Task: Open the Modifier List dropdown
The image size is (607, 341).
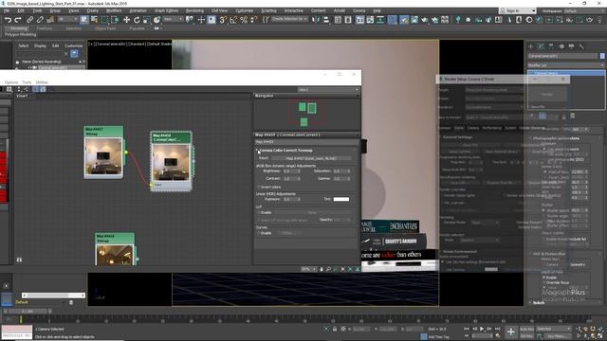Action: point(565,65)
